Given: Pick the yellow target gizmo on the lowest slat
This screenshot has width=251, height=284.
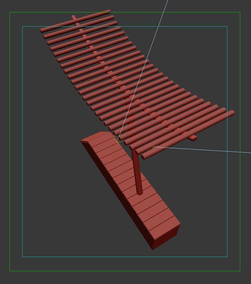Looking at the screenshot, I should (155, 147).
